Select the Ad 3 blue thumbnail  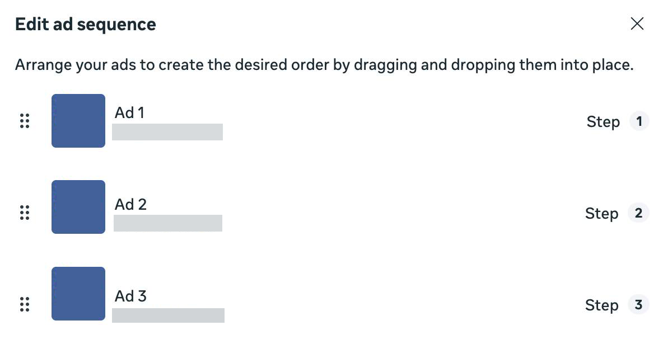78,294
